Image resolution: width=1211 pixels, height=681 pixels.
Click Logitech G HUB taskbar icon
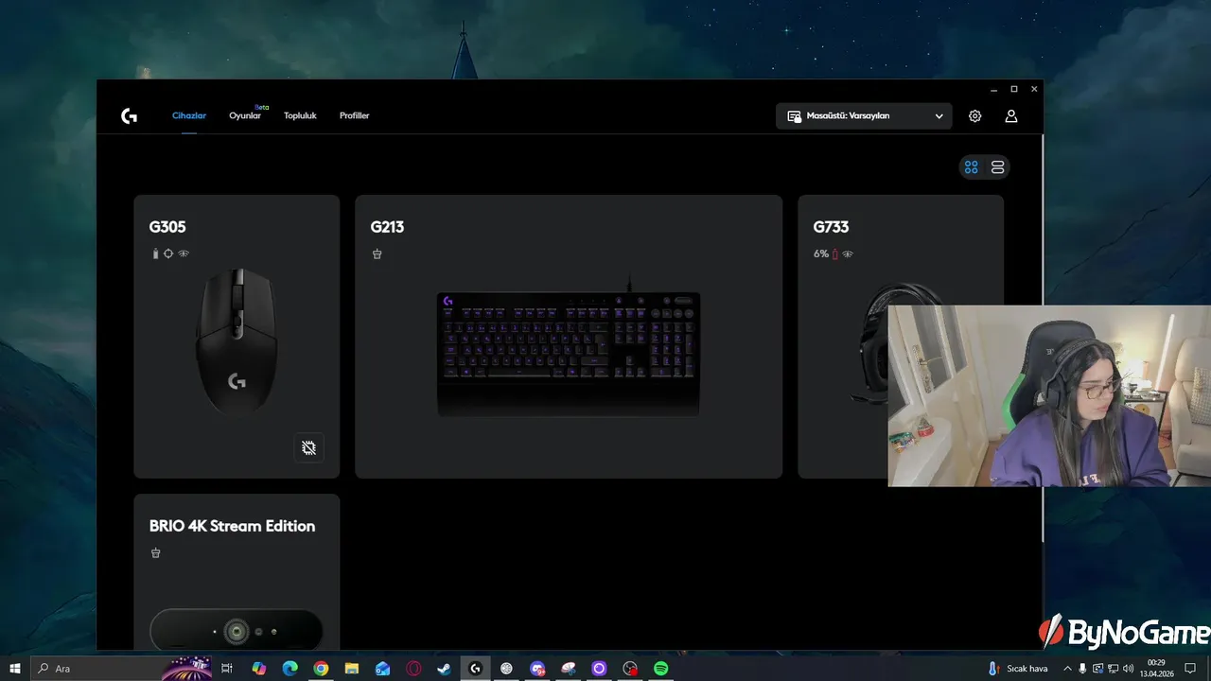pos(475,669)
